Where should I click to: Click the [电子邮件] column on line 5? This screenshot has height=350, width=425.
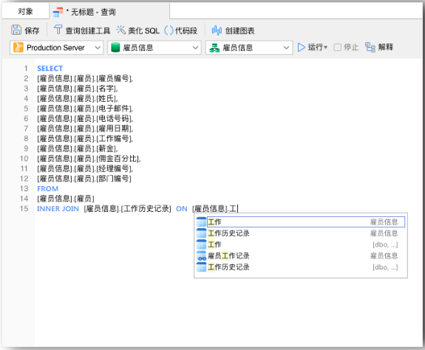(115, 109)
